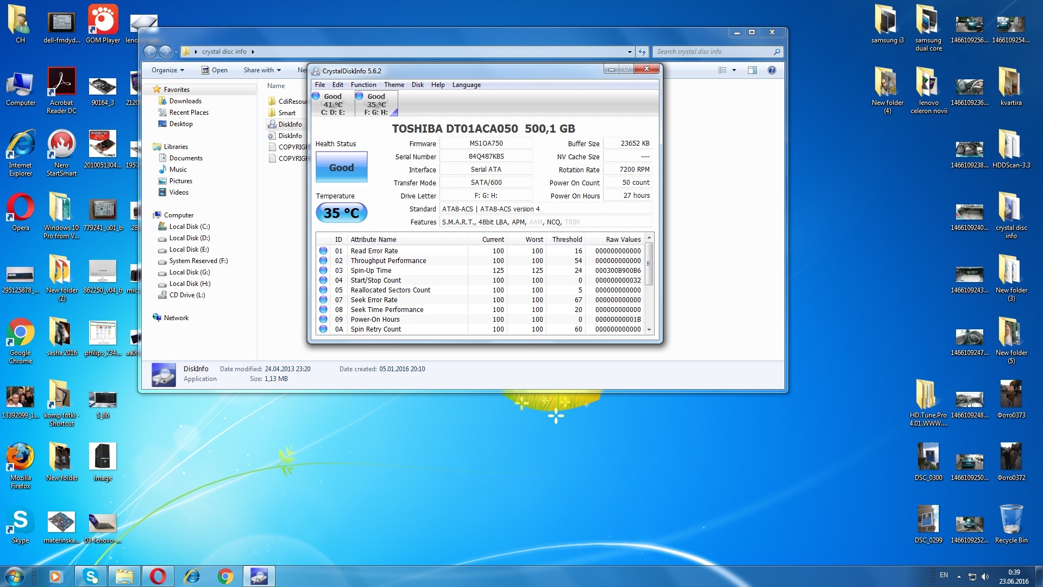Click the Reallocated Sectors Count status circle
The image size is (1043, 587).
point(323,290)
